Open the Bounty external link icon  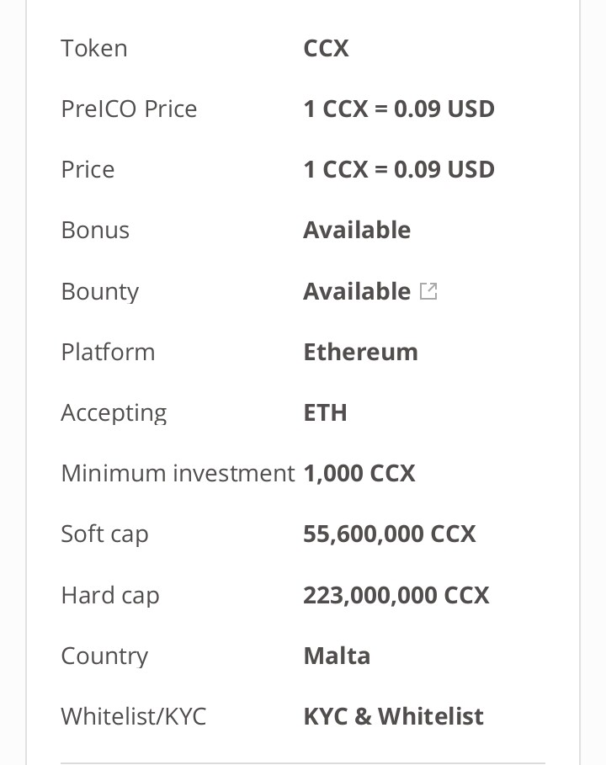click(x=428, y=291)
